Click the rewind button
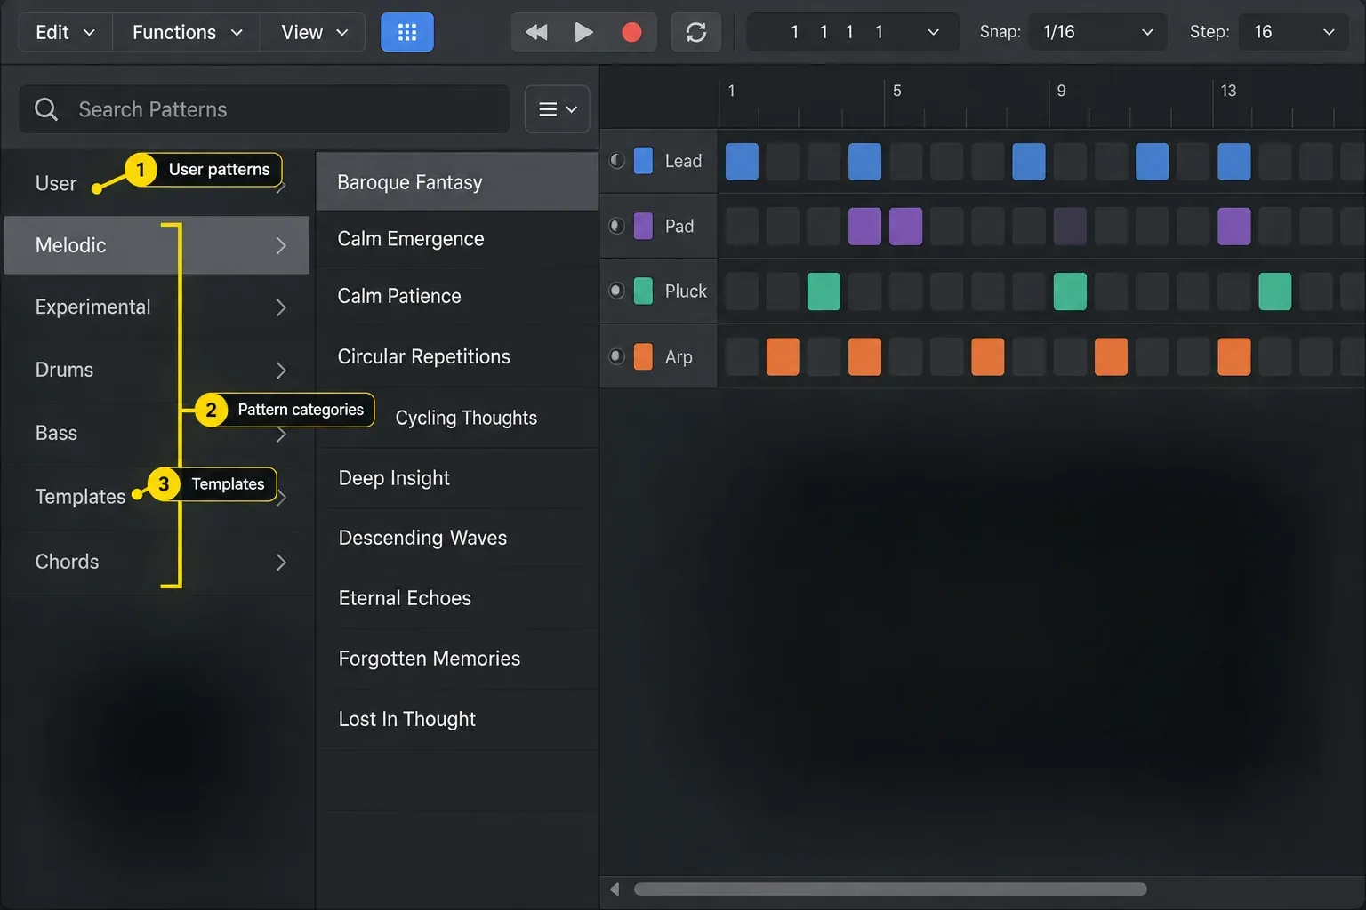Viewport: 1366px width, 910px height. (536, 33)
